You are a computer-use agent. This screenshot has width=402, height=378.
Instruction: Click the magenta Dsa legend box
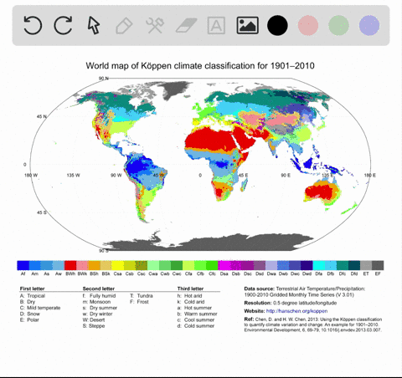pos(224,265)
